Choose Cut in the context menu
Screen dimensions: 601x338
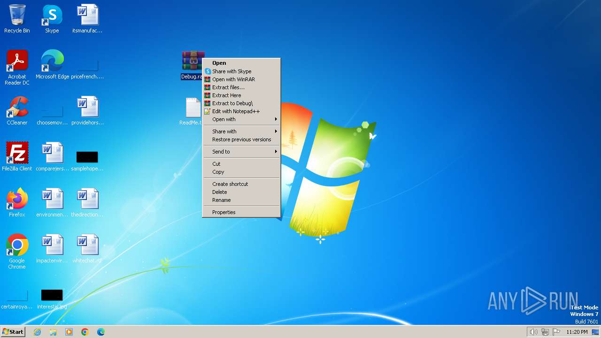241,164
